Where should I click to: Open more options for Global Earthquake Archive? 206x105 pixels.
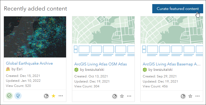point(61,96)
